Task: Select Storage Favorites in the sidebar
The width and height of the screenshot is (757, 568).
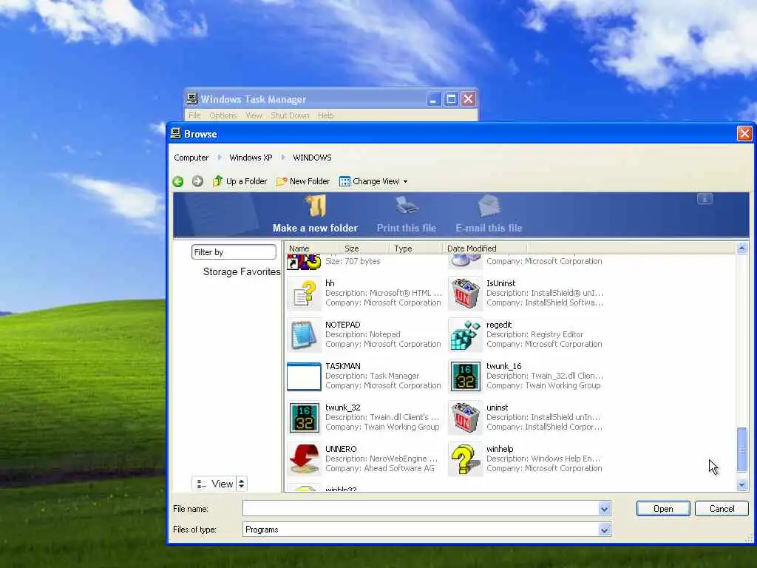Action: click(x=242, y=272)
